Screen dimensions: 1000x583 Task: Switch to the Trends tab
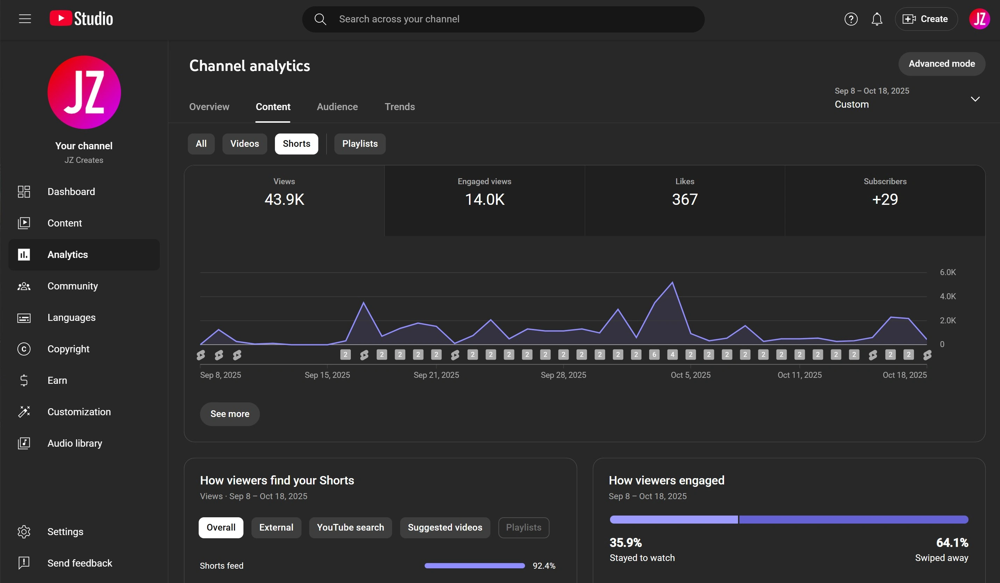(x=399, y=107)
